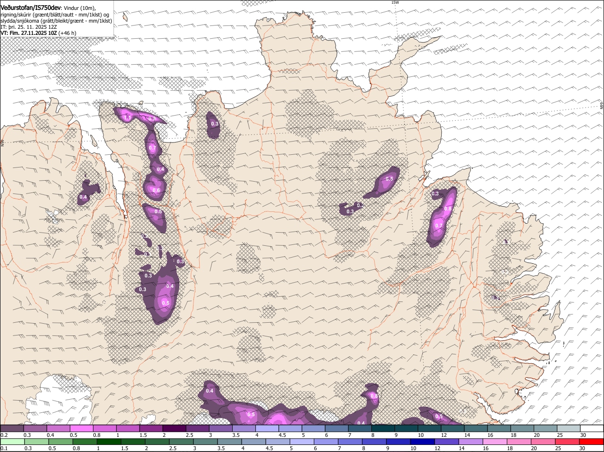This screenshot has width=604, height=452.
Task: Select the 30 label on the rain scale
Action: pyautogui.click(x=583, y=448)
